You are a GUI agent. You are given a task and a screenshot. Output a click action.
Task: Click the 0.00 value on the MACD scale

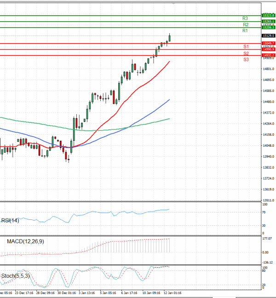point(265,252)
